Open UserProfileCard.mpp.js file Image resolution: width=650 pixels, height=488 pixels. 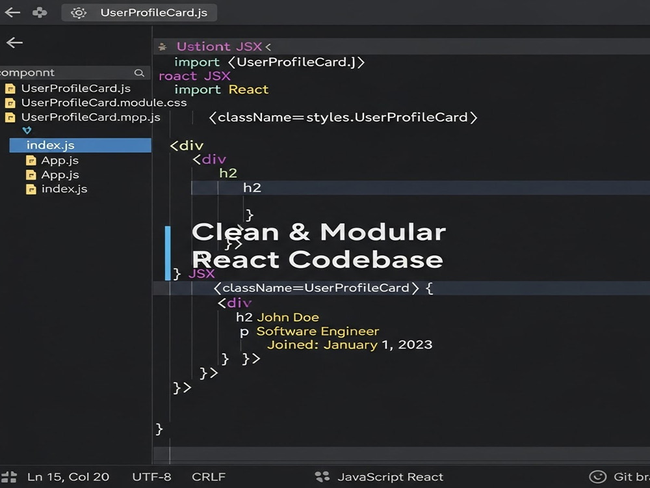[91, 117]
